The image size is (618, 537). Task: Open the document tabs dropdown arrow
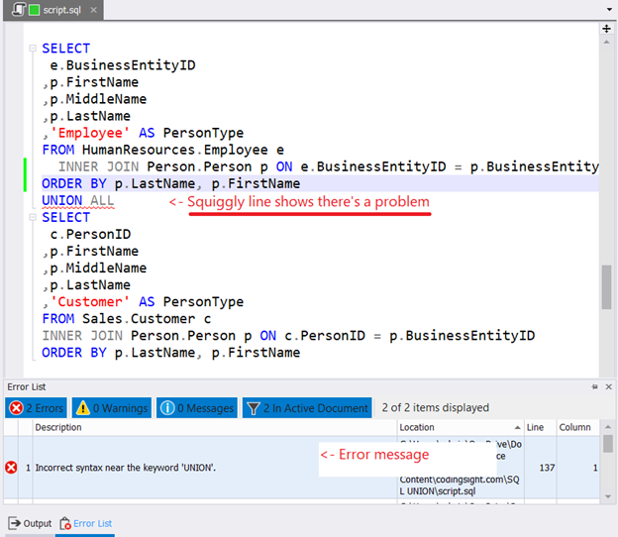click(609, 10)
